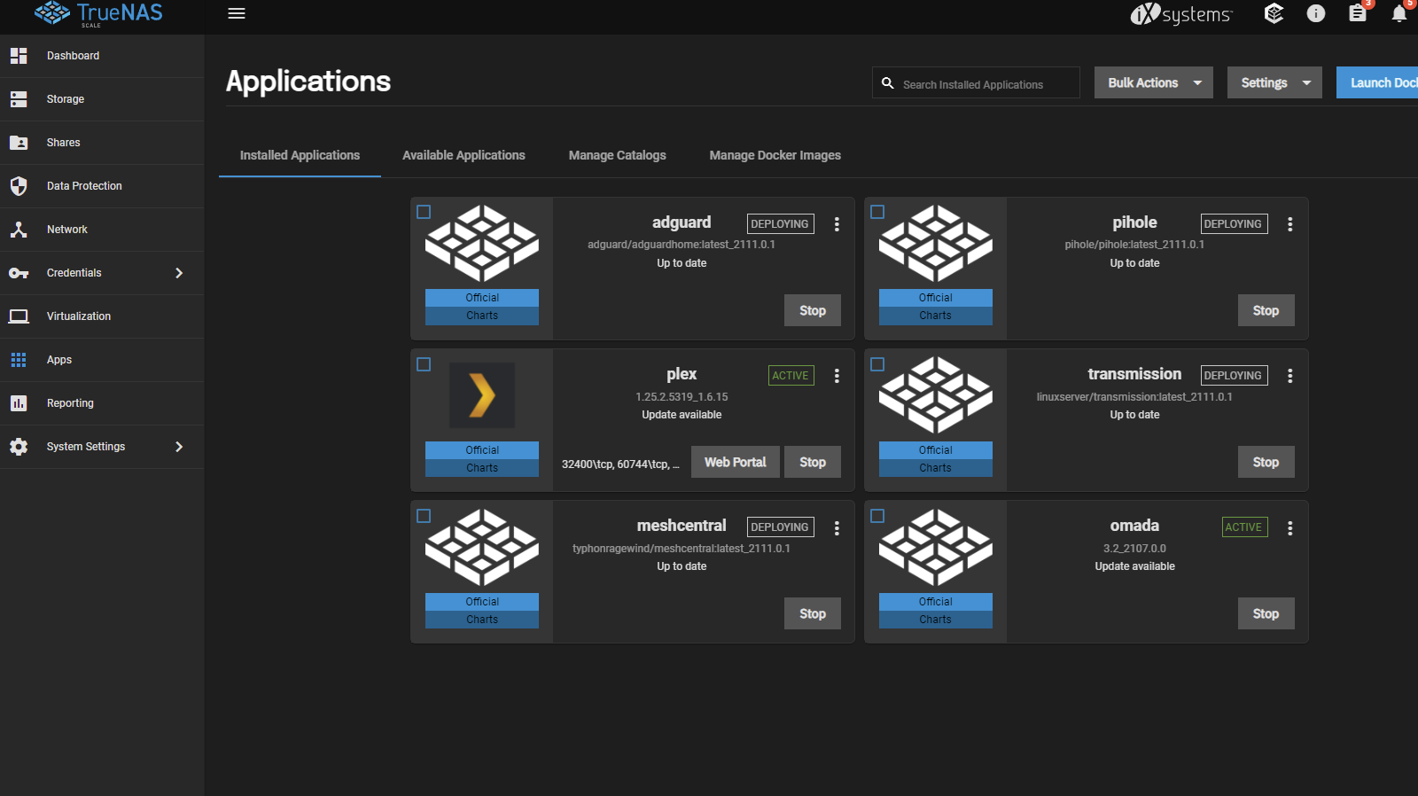Click the Storage sidebar icon
The height and width of the screenshot is (796, 1418).
[x=19, y=99]
